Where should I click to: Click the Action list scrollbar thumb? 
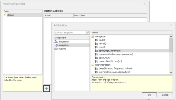coord(171,45)
